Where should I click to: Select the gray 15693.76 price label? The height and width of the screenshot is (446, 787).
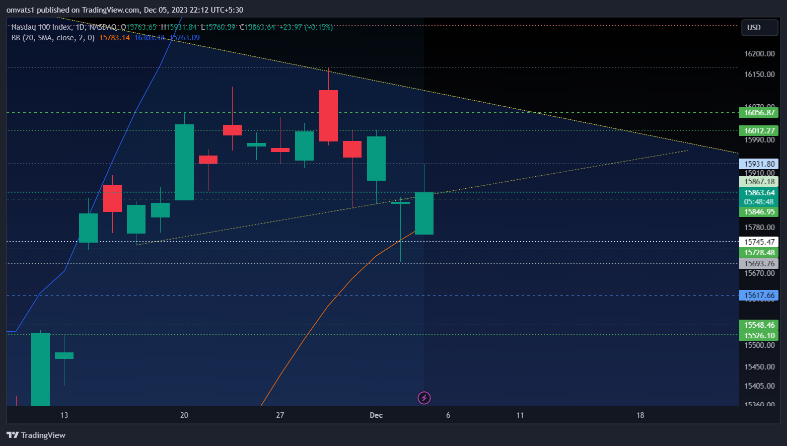(759, 264)
